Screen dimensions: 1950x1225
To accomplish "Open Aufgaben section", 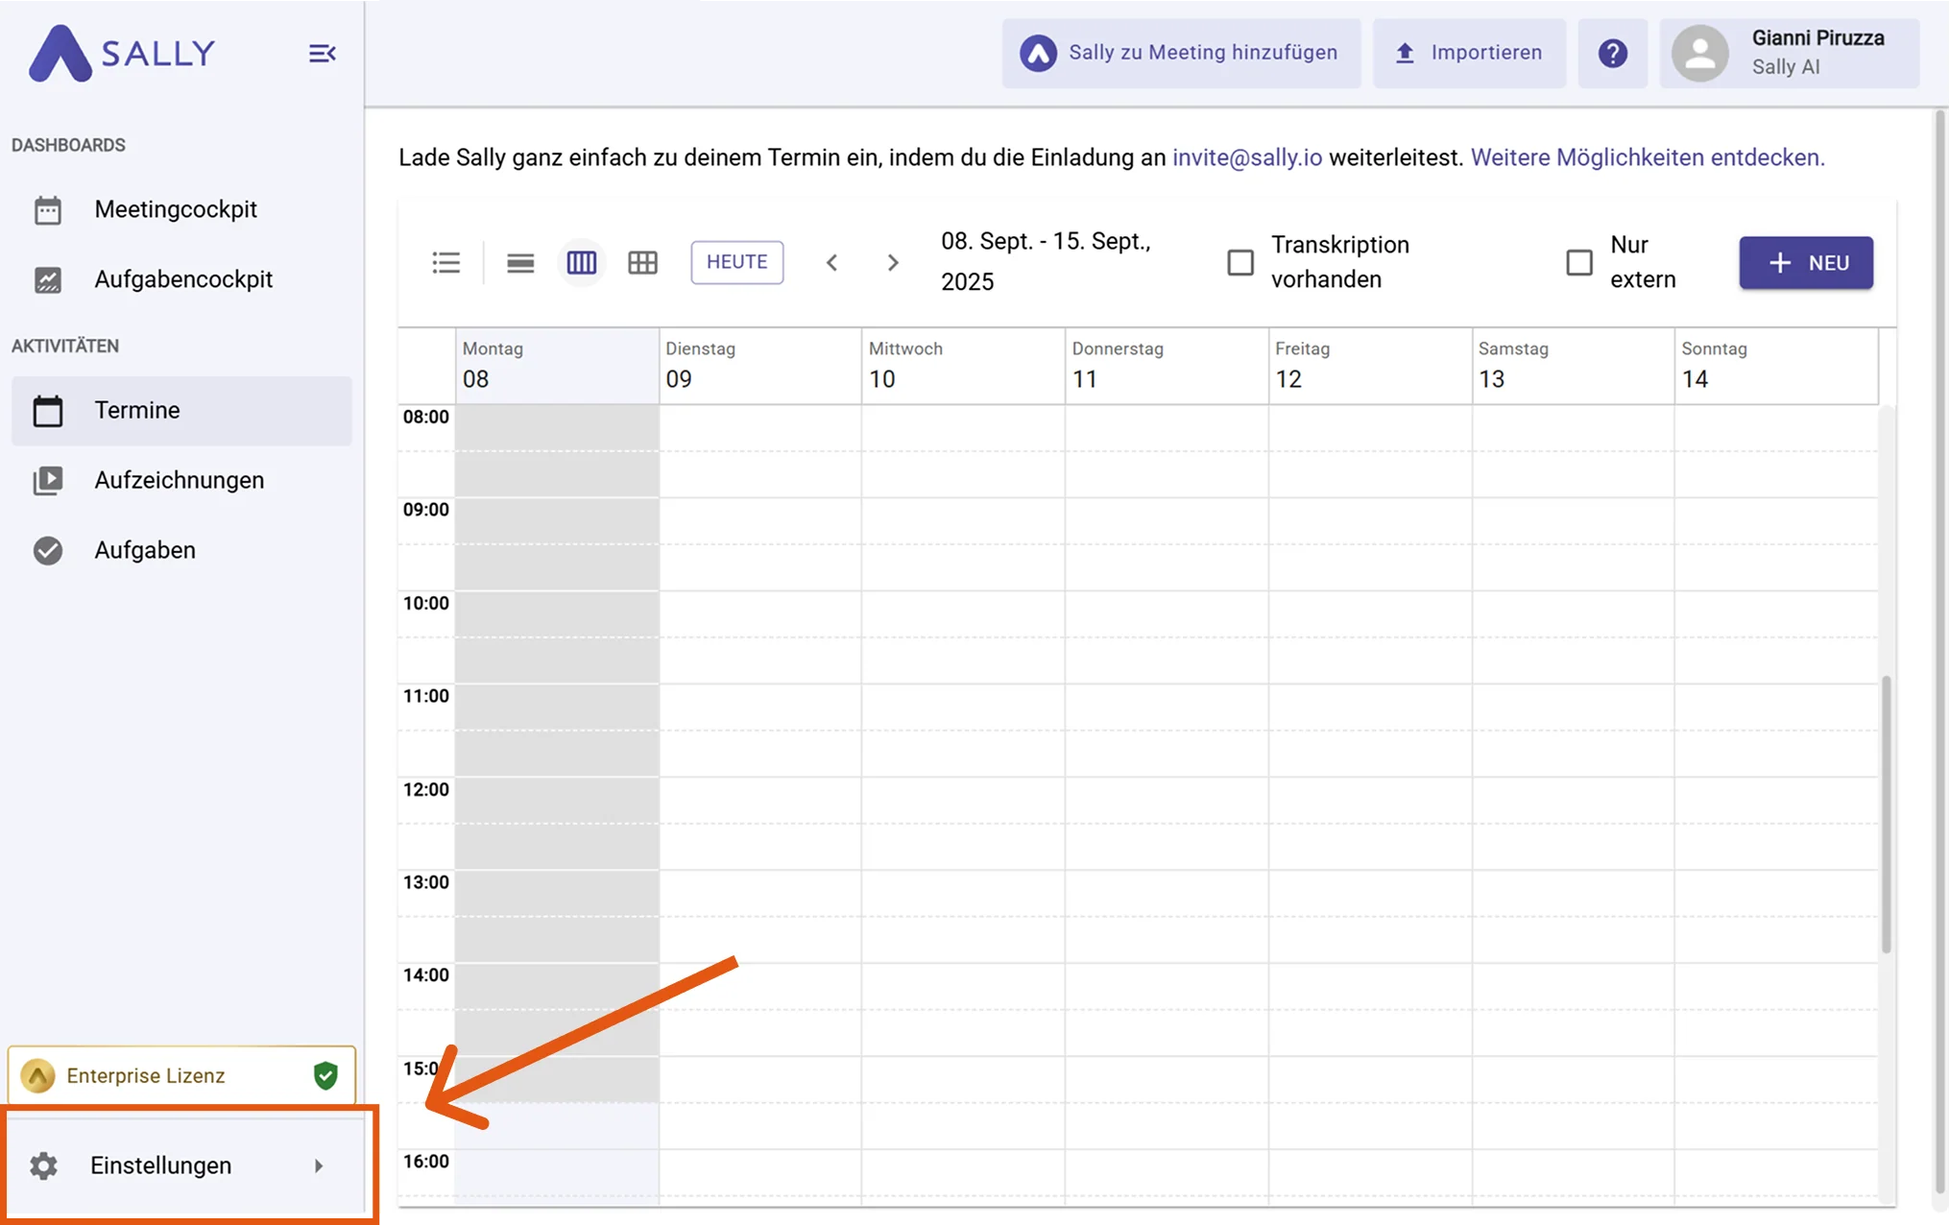I will click(x=181, y=550).
